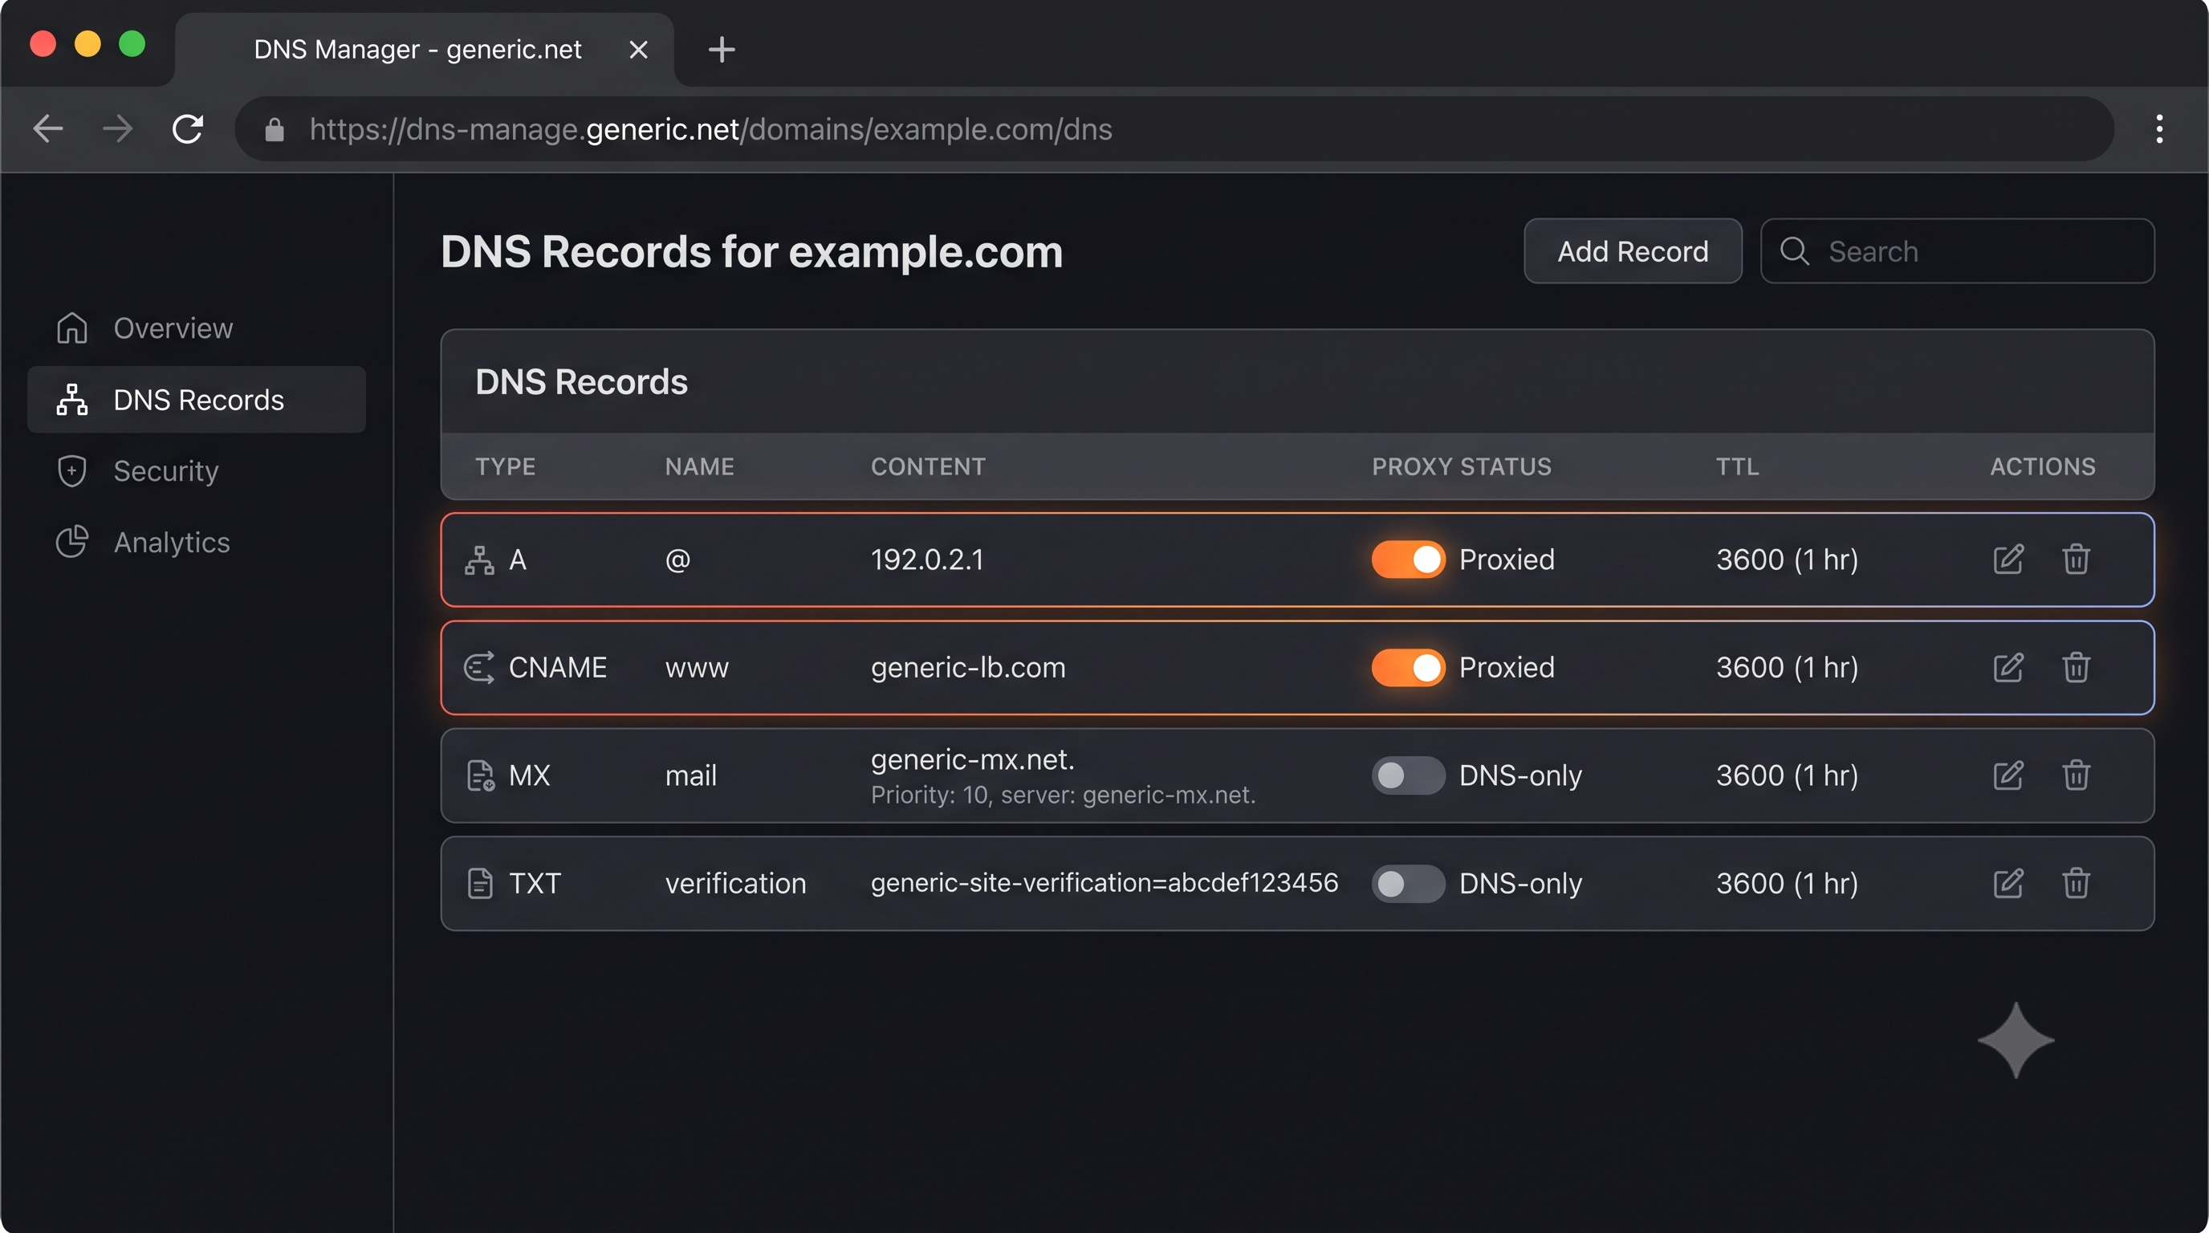
Task: Open the browser three-dot menu
Action: 2159,129
